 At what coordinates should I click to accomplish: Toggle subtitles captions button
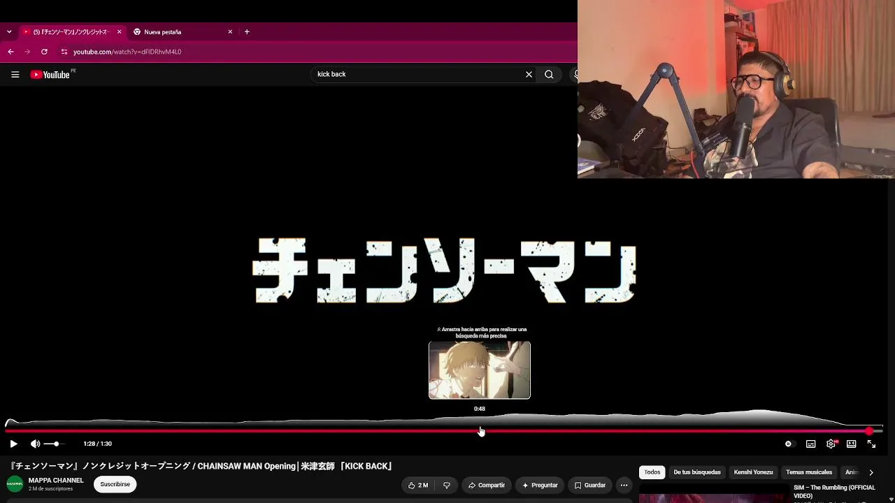point(810,444)
